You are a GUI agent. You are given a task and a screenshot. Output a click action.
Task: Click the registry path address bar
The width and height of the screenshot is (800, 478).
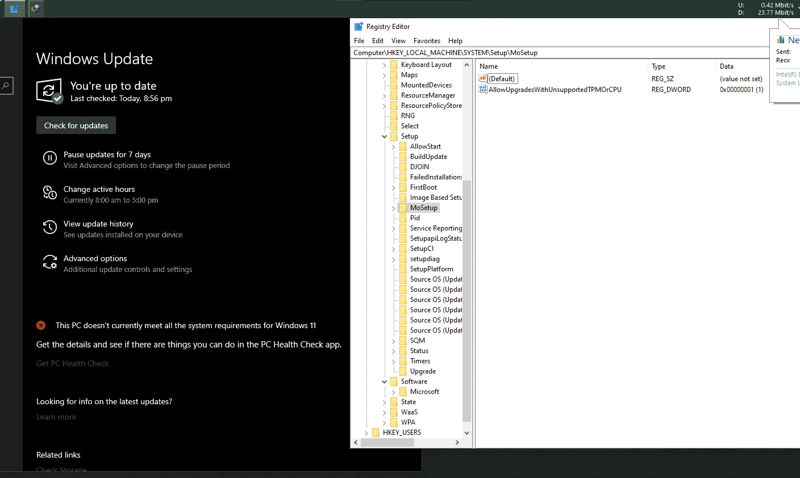pos(560,53)
